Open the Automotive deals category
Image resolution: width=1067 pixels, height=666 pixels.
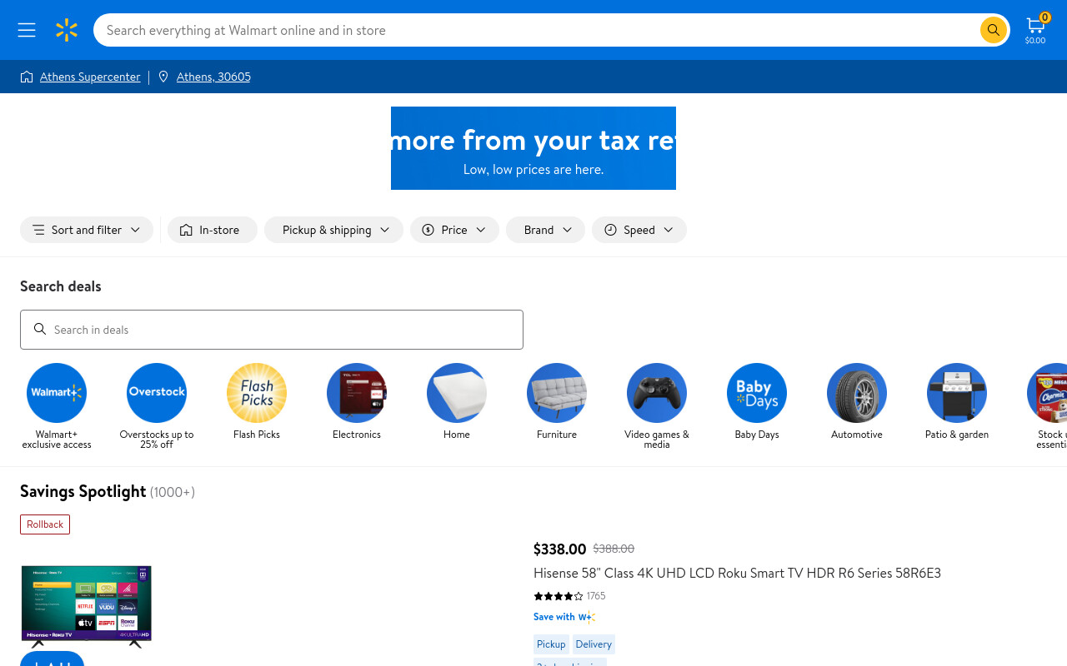click(857, 401)
